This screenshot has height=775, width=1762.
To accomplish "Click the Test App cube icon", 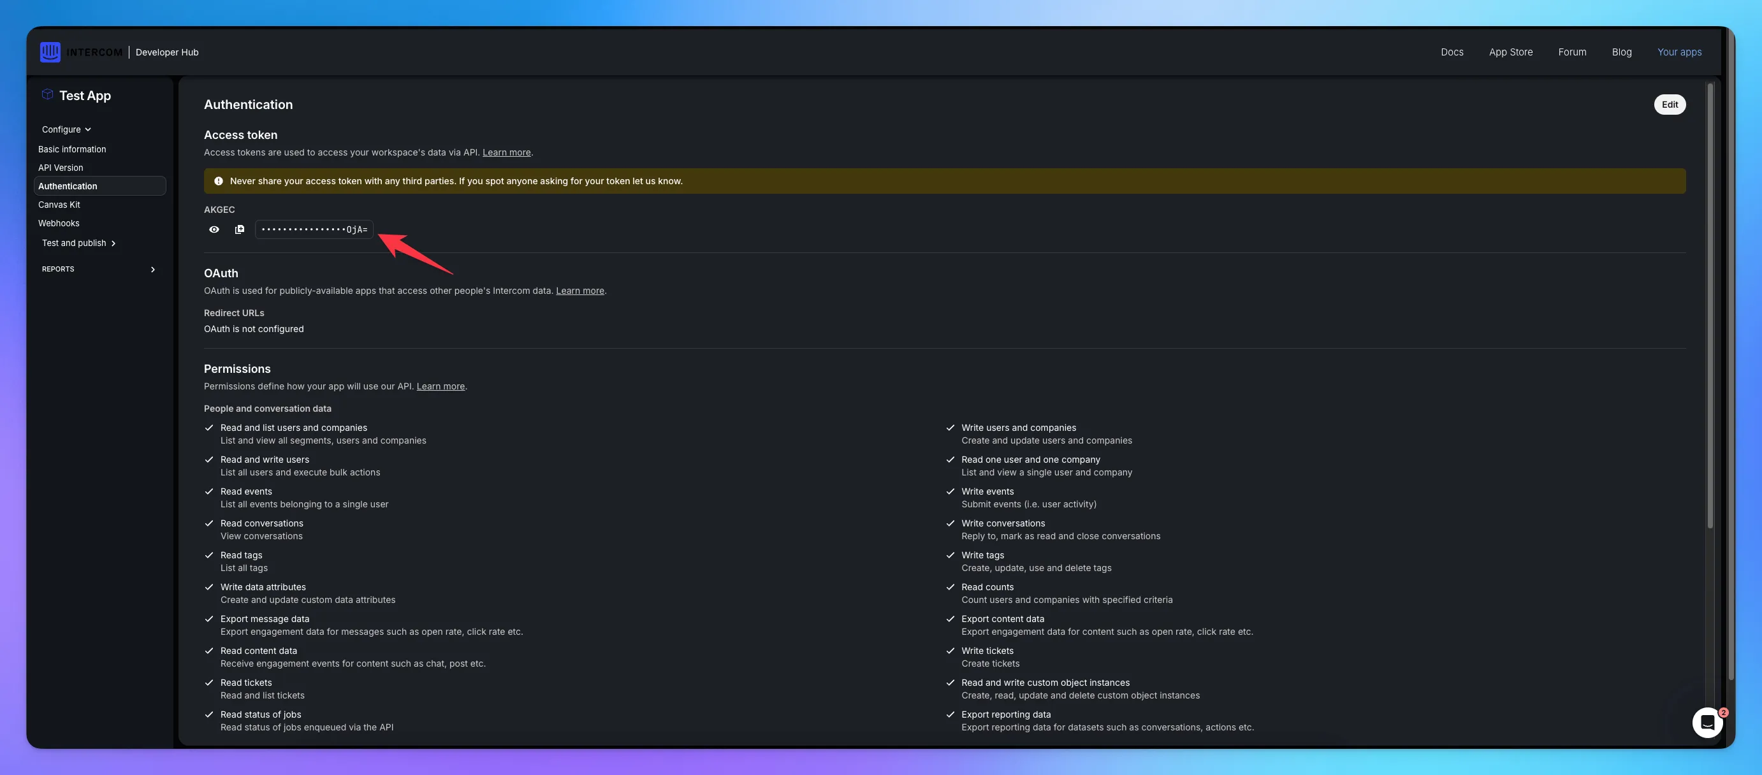I will 47,95.
